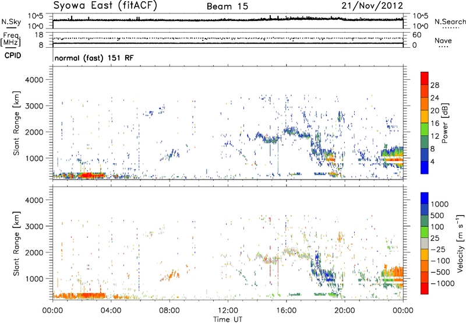Click blue velocity scatter near 19:00

(329, 275)
